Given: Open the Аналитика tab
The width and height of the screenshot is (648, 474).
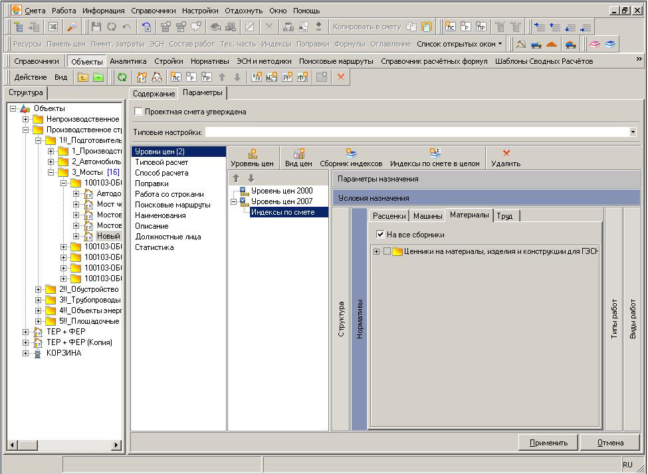Looking at the screenshot, I should 128,61.
